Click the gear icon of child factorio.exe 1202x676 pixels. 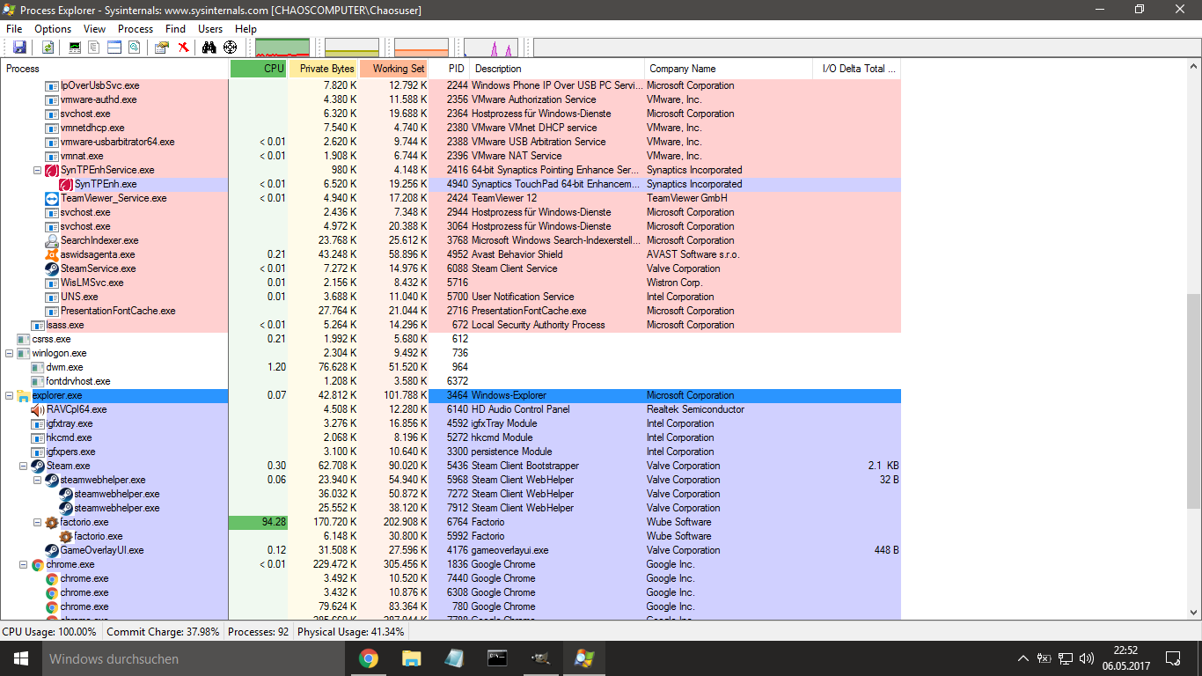tap(66, 536)
